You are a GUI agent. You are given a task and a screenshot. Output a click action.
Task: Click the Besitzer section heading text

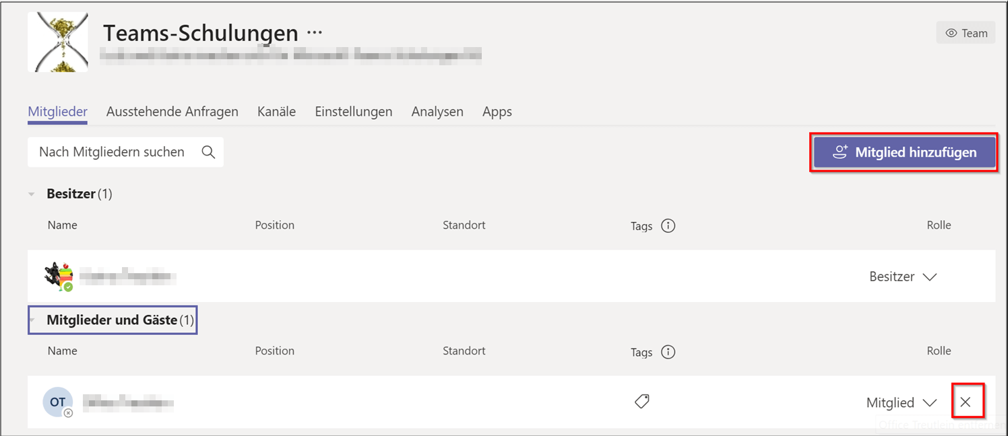tap(79, 194)
